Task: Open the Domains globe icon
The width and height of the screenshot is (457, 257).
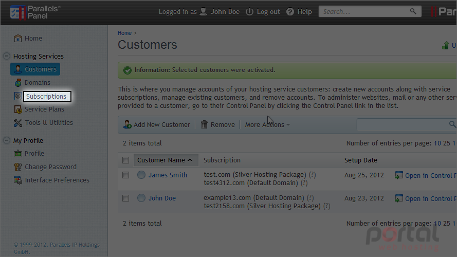Action: pos(18,83)
